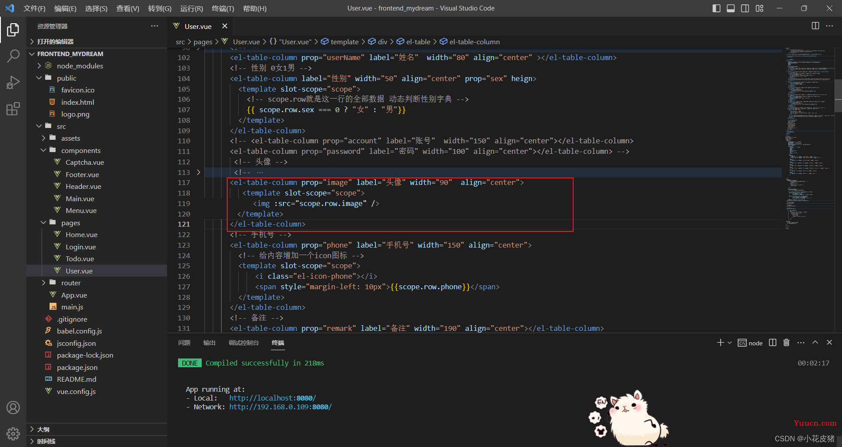The height and width of the screenshot is (447, 842).
Task: Toggle secondary side bar layout icon
Action: click(745, 8)
